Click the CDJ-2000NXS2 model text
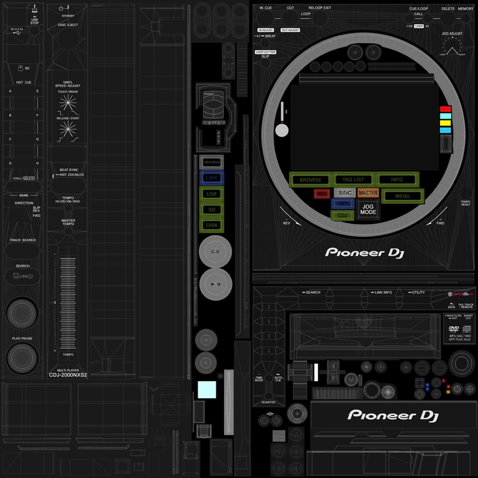Viewport: 478px width, 478px height. 68,375
